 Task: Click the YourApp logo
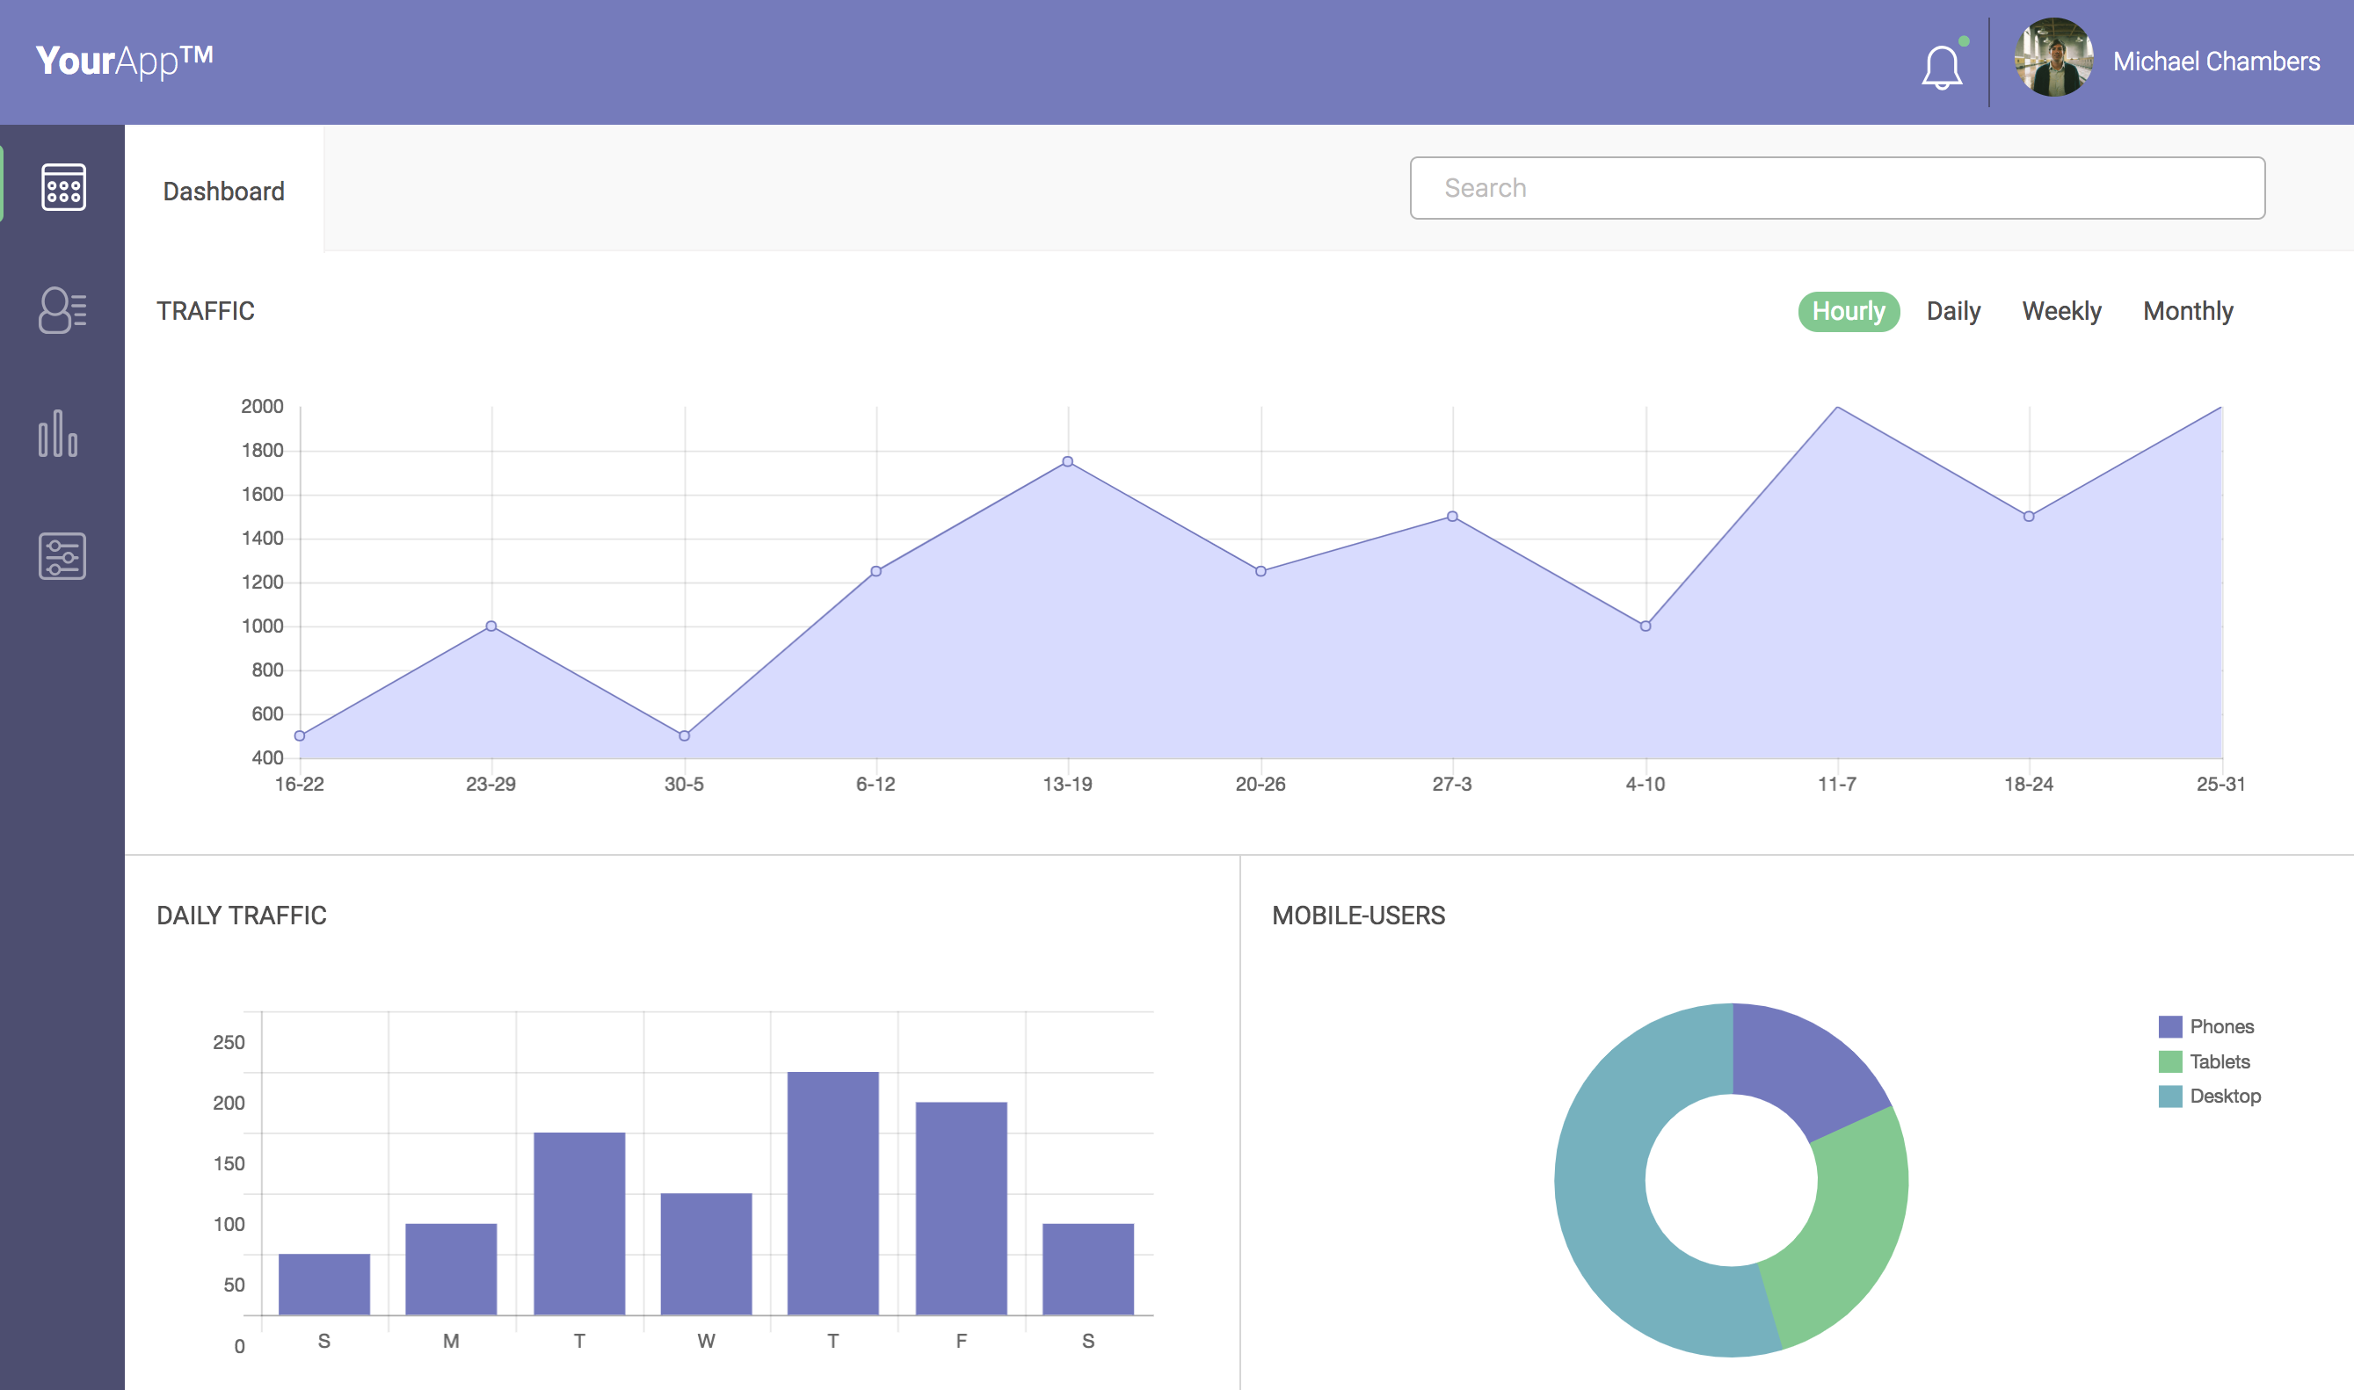125,61
